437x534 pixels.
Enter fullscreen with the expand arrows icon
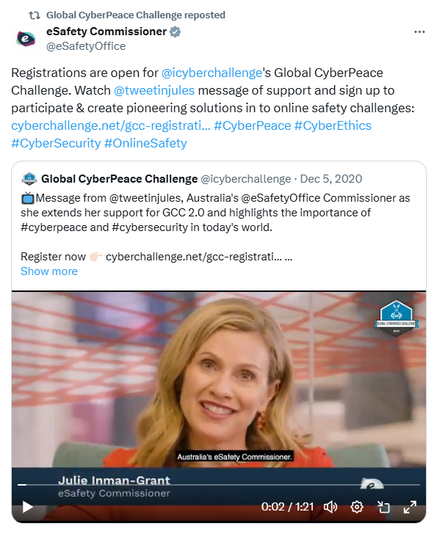(410, 507)
